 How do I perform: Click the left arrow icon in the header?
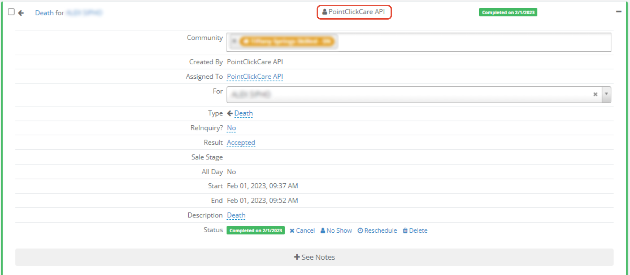(21, 13)
